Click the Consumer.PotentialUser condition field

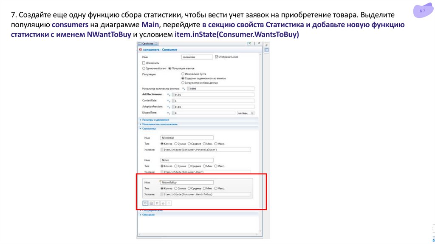pyautogui.click(x=206, y=150)
